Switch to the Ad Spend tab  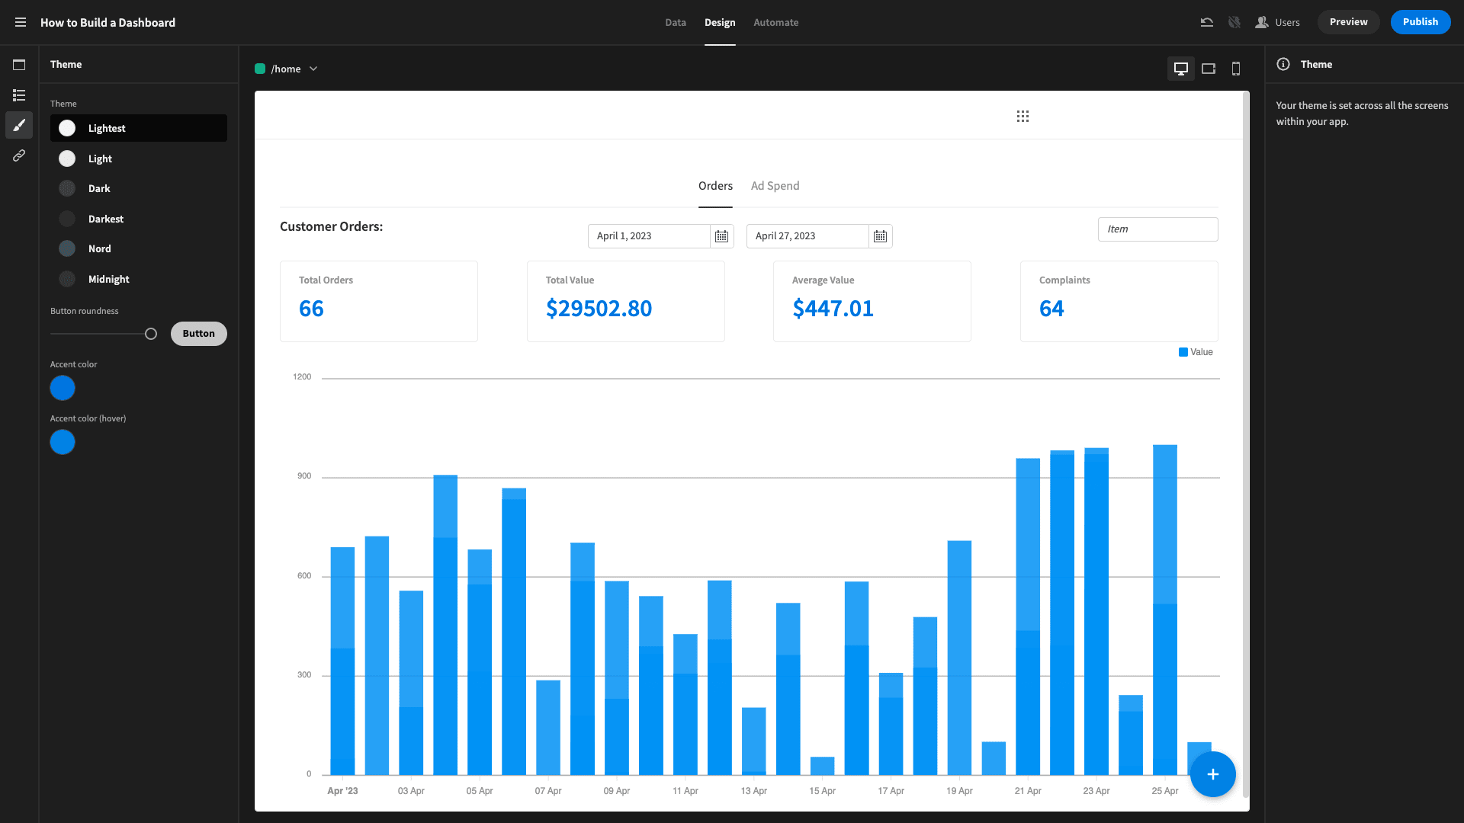click(775, 185)
